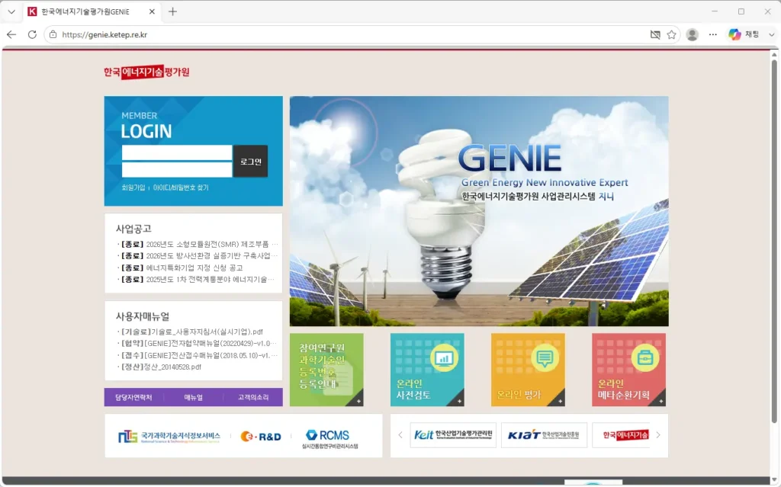
Task: Open the Keit 한국산업기술평가관리원 banner
Action: point(453,435)
